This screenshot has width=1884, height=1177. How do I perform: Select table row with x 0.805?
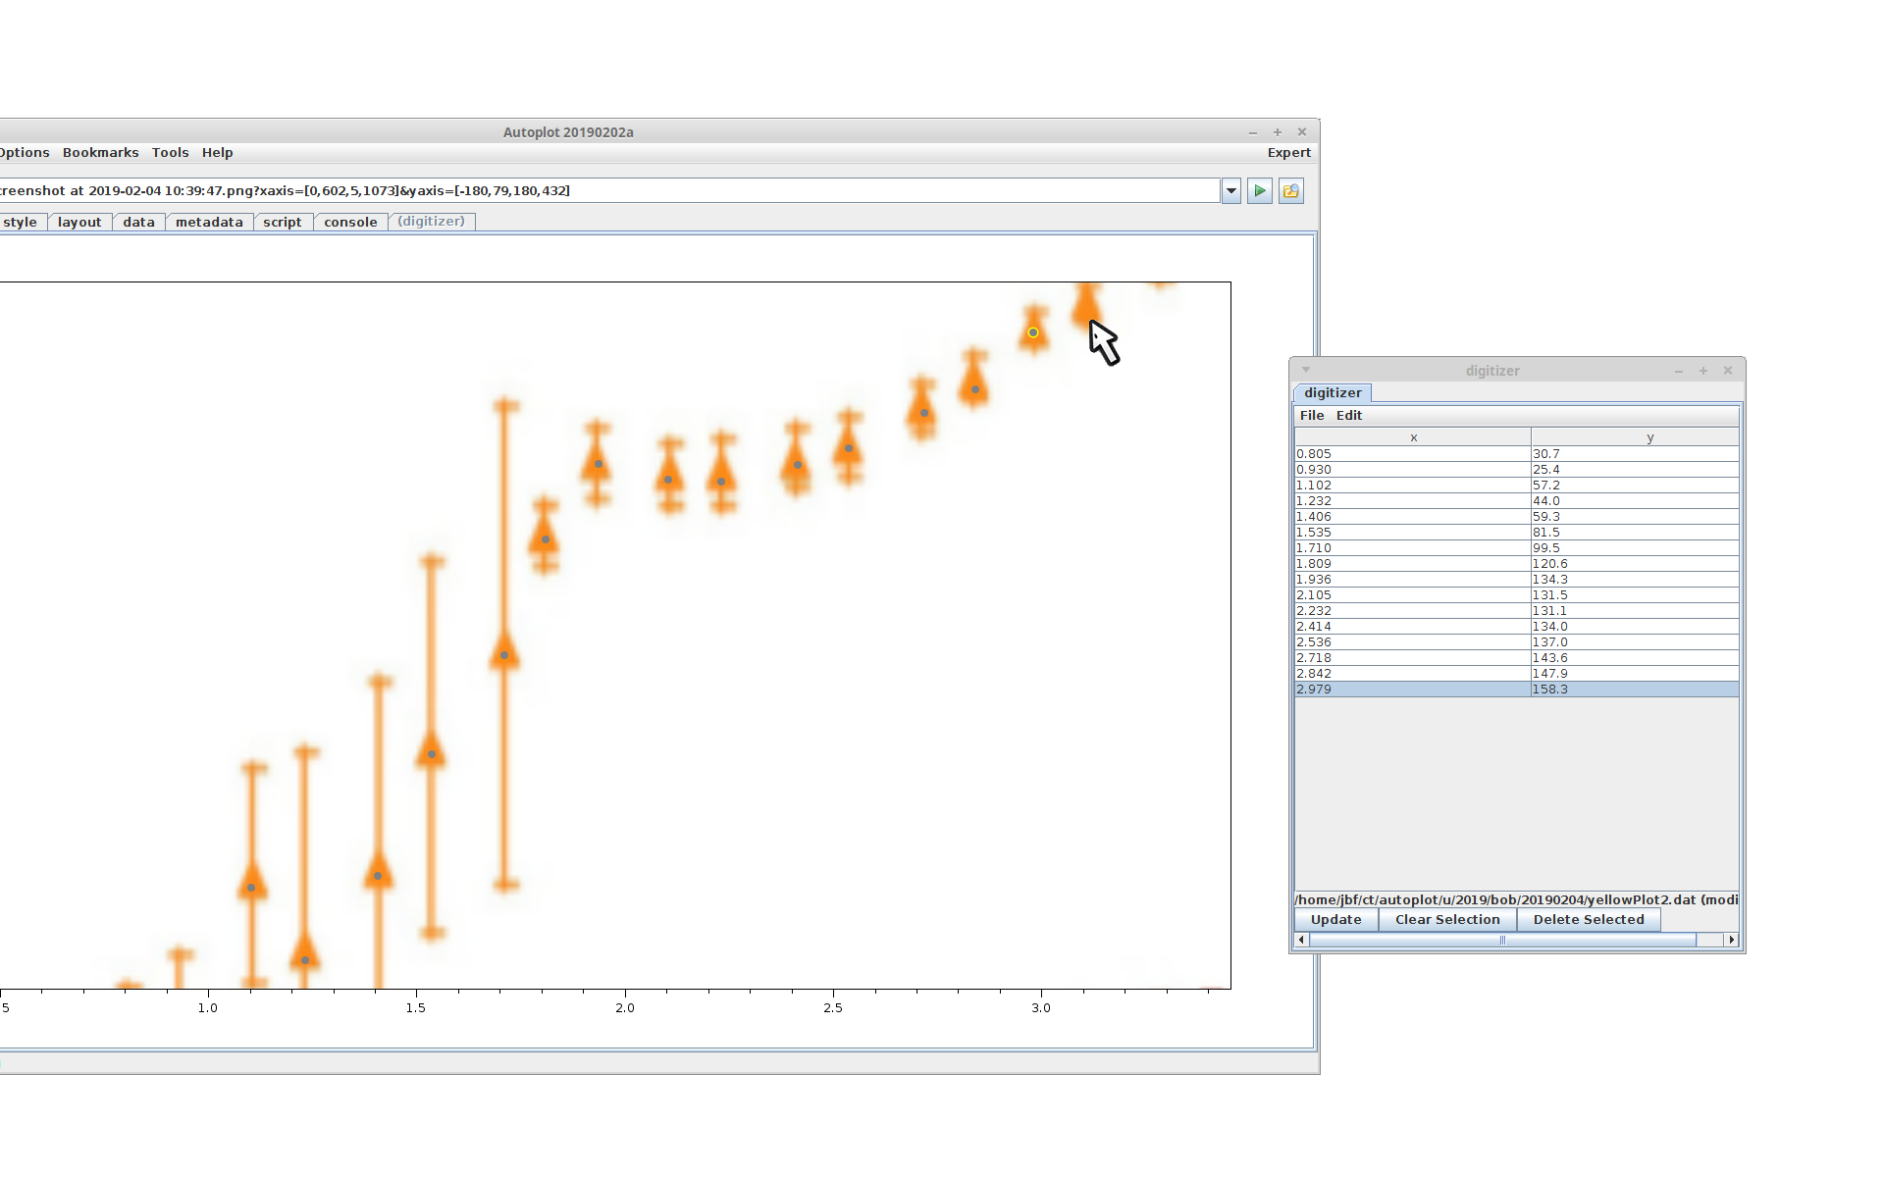pyautogui.click(x=1517, y=454)
